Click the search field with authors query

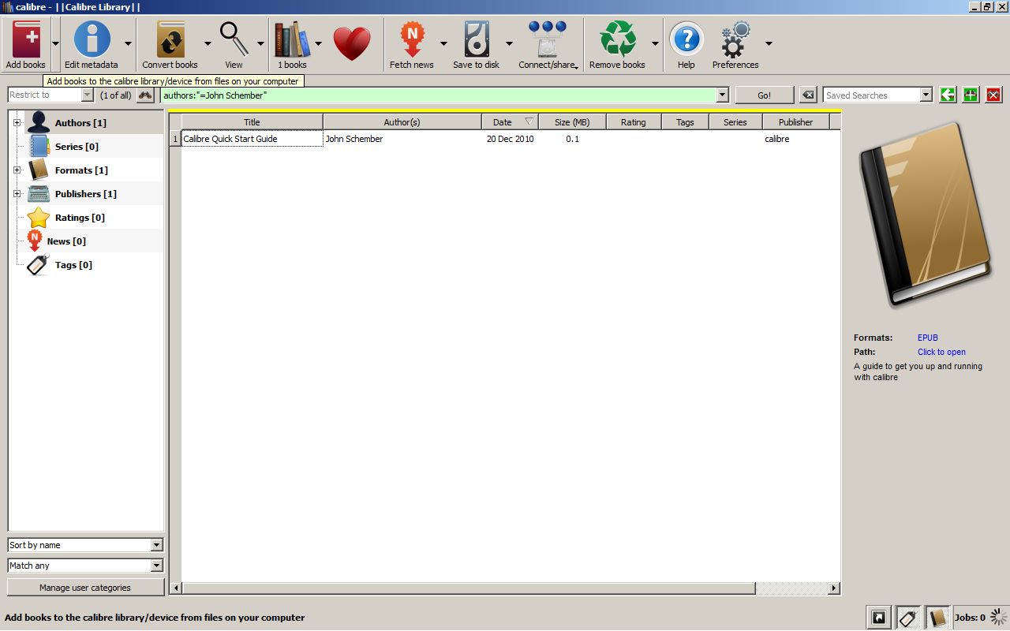[438, 95]
